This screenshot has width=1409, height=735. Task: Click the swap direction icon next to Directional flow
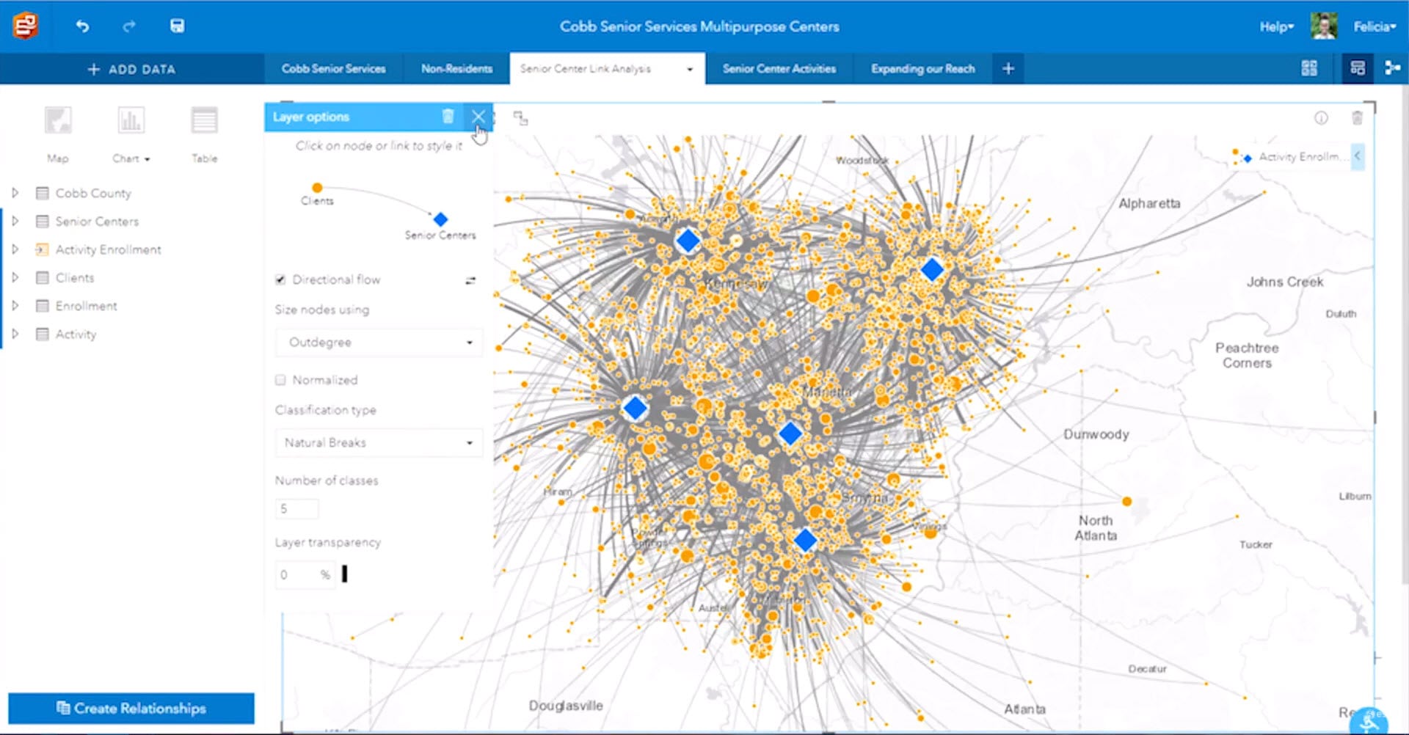point(470,280)
